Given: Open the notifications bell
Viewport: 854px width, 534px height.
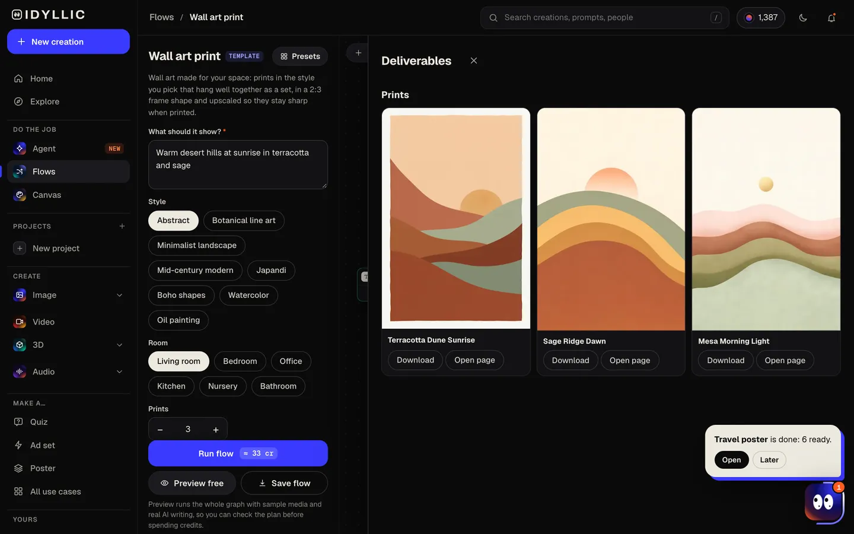Looking at the screenshot, I should (831, 18).
